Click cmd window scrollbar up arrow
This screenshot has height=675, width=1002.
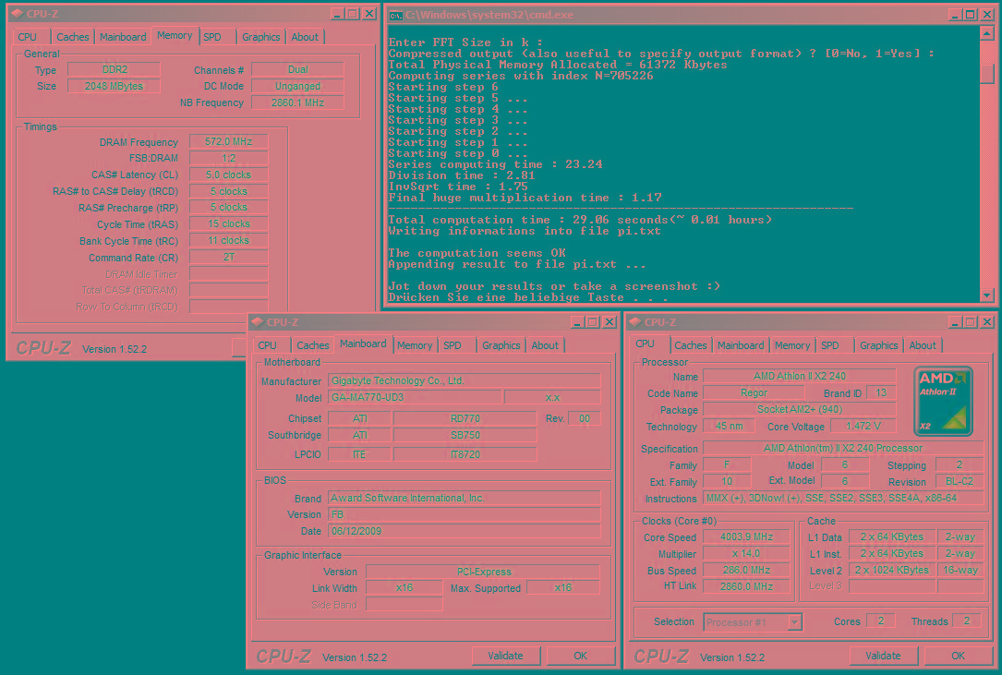tap(986, 32)
